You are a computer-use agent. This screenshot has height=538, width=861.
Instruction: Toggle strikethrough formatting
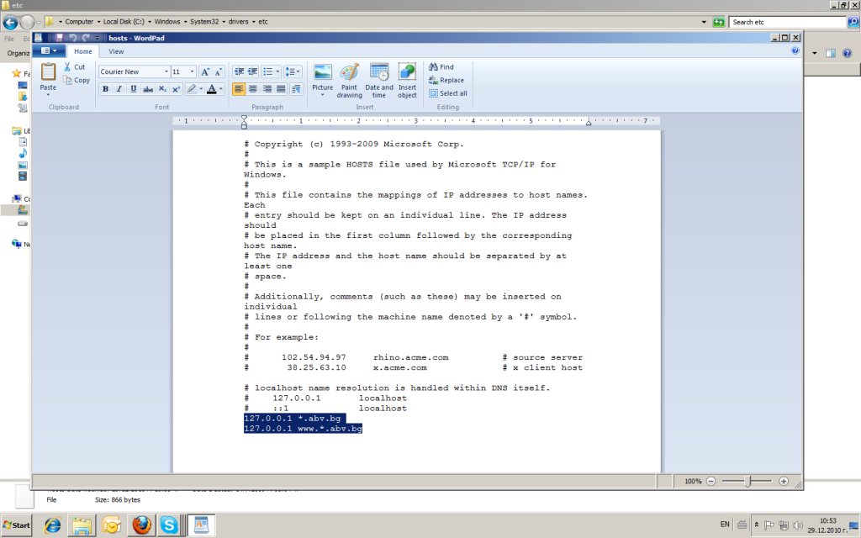tap(148, 89)
